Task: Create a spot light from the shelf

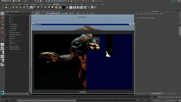Action: click(17, 8)
